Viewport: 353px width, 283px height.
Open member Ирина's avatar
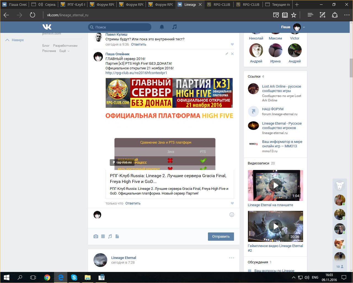(x=275, y=50)
